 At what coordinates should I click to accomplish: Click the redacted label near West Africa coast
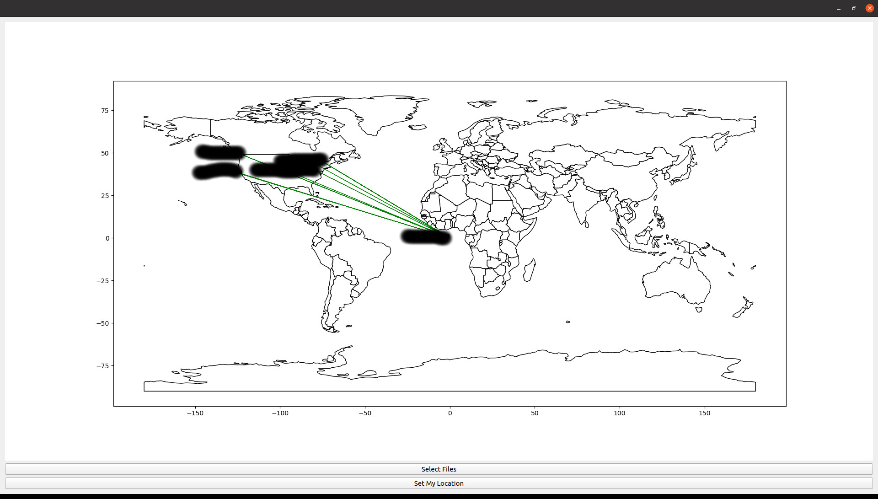[425, 237]
